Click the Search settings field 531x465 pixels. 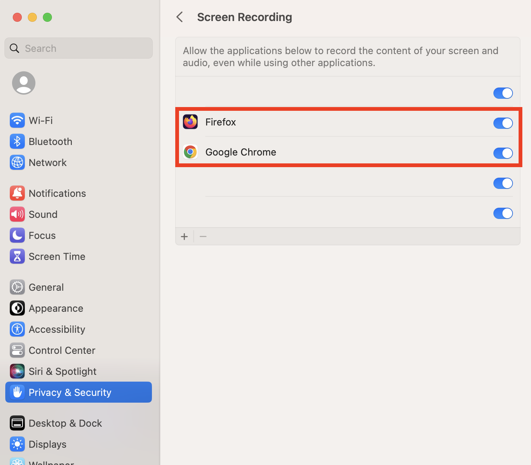point(83,48)
